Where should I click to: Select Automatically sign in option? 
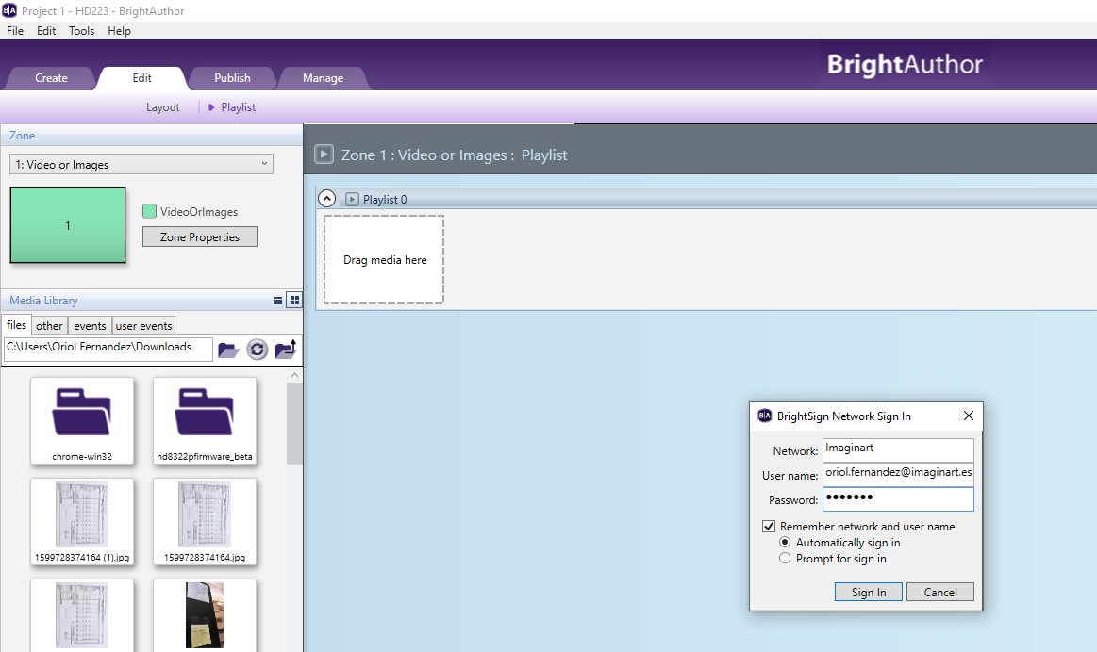coord(785,543)
